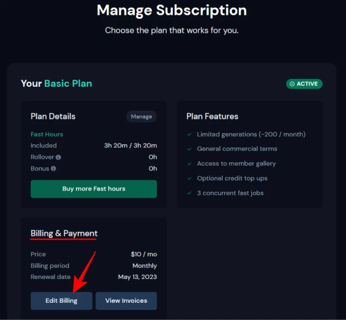
Task: Click the Bonus info icon
Action: tap(53, 168)
